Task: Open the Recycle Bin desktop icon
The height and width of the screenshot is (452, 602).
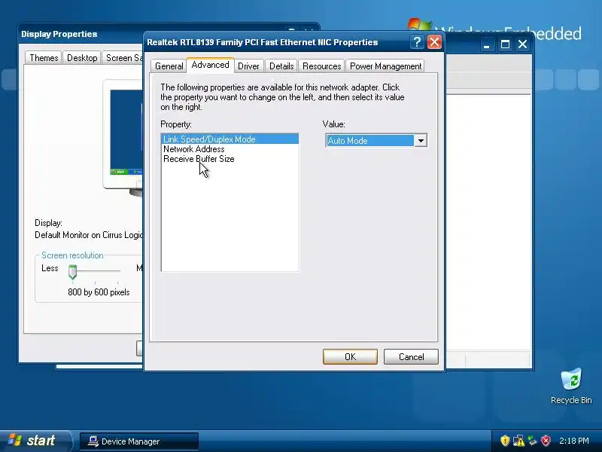Action: click(x=571, y=386)
